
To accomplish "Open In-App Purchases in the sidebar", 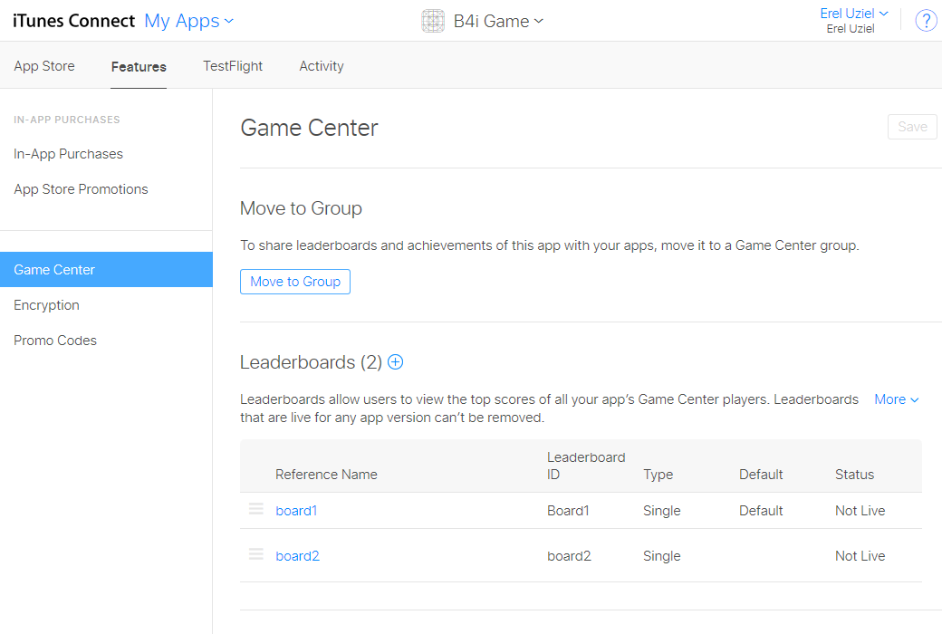I will [69, 154].
